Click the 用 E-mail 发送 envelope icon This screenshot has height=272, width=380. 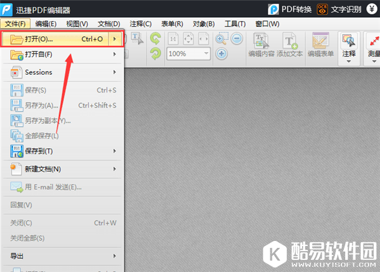[x=16, y=187]
